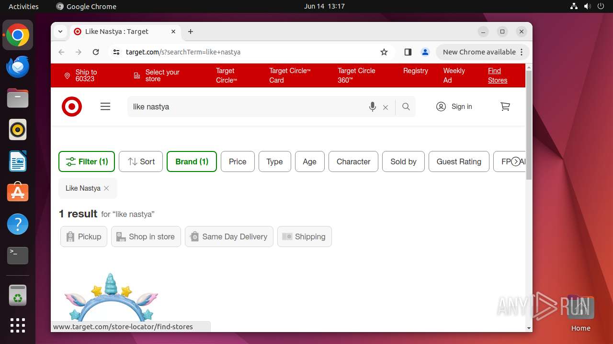This screenshot has width=613, height=344.
Task: Go forward to the next page
Action: coord(79,52)
